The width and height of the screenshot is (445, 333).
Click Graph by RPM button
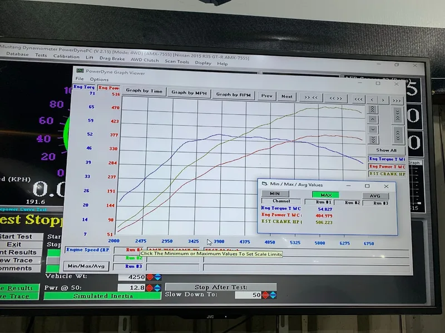click(x=233, y=94)
